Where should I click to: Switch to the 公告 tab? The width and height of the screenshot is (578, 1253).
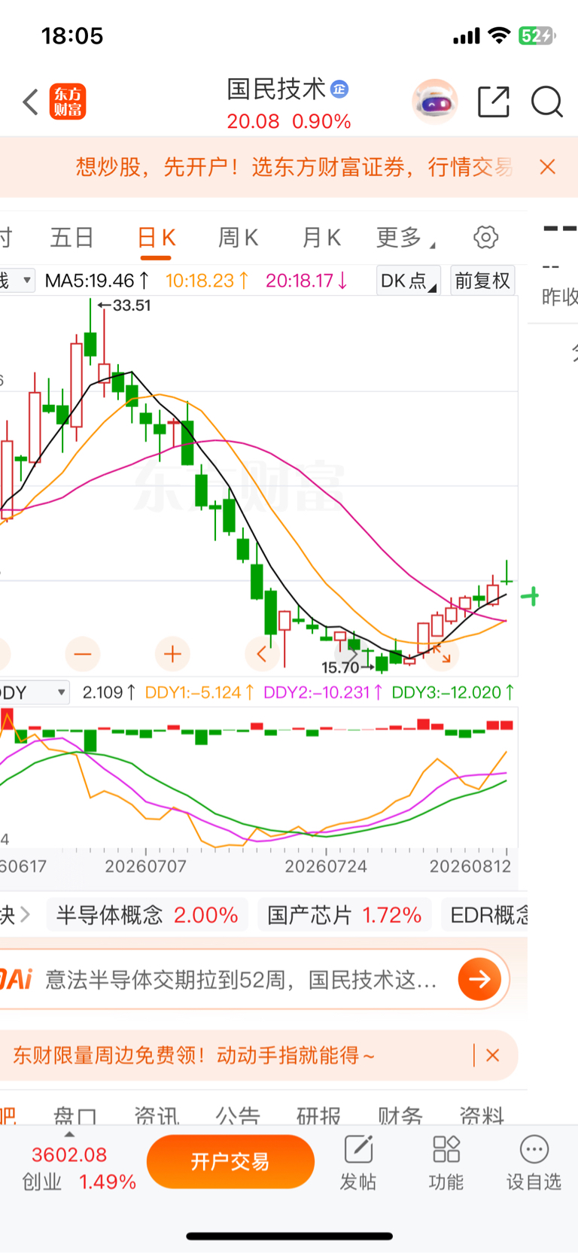(x=238, y=1115)
